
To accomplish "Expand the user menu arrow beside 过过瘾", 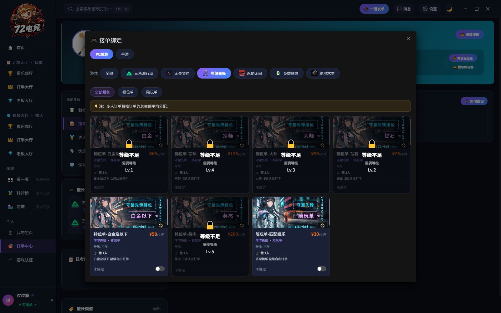I will pos(52,300).
